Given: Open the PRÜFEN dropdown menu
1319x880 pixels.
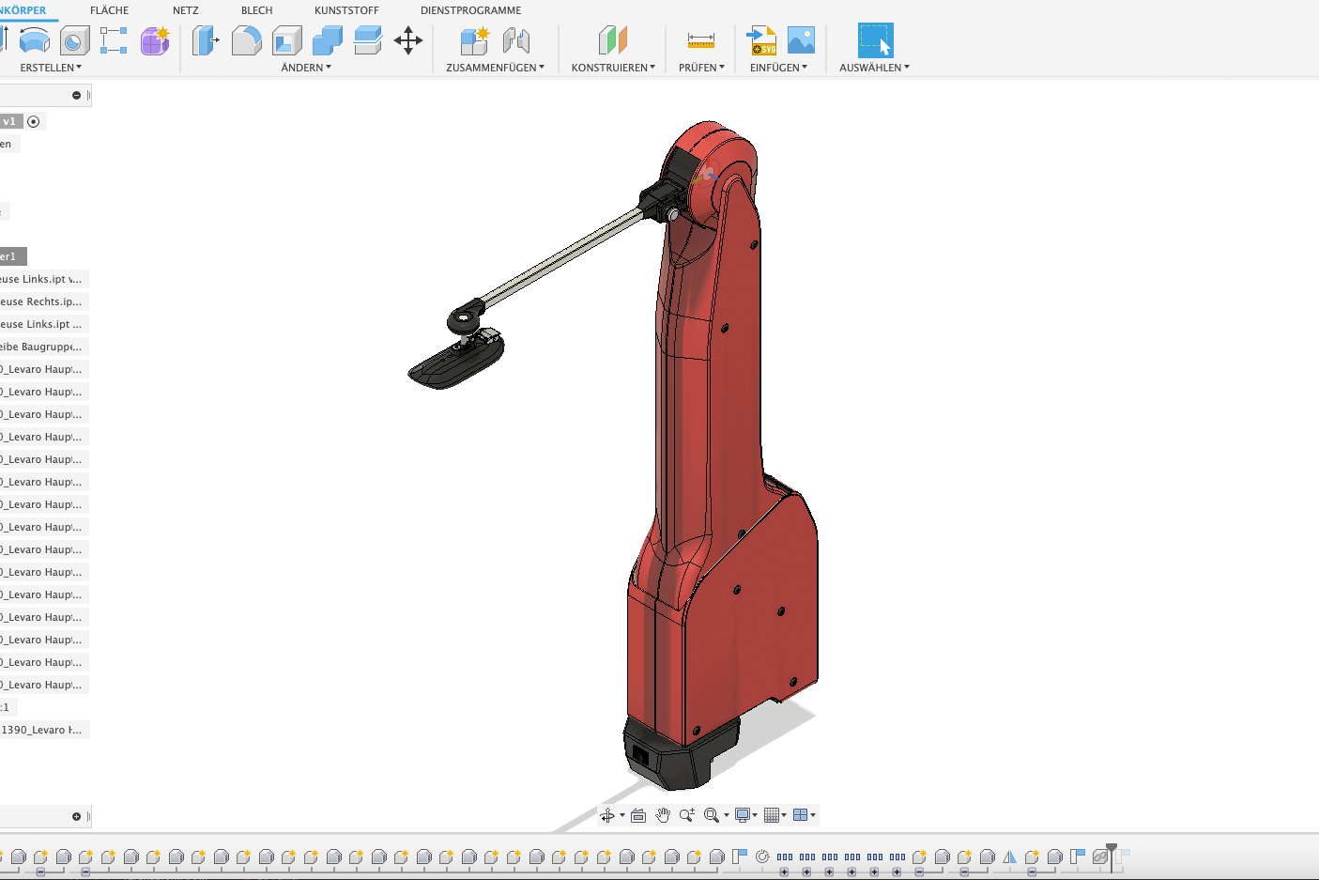Looking at the screenshot, I should click(x=701, y=68).
